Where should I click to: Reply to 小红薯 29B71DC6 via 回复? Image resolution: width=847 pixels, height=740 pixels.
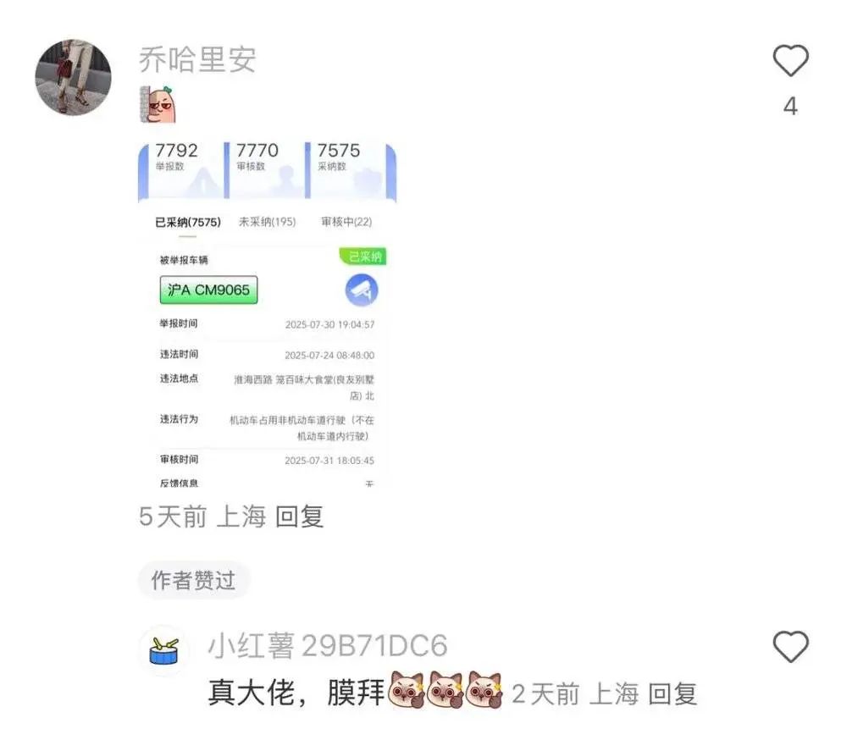(672, 694)
